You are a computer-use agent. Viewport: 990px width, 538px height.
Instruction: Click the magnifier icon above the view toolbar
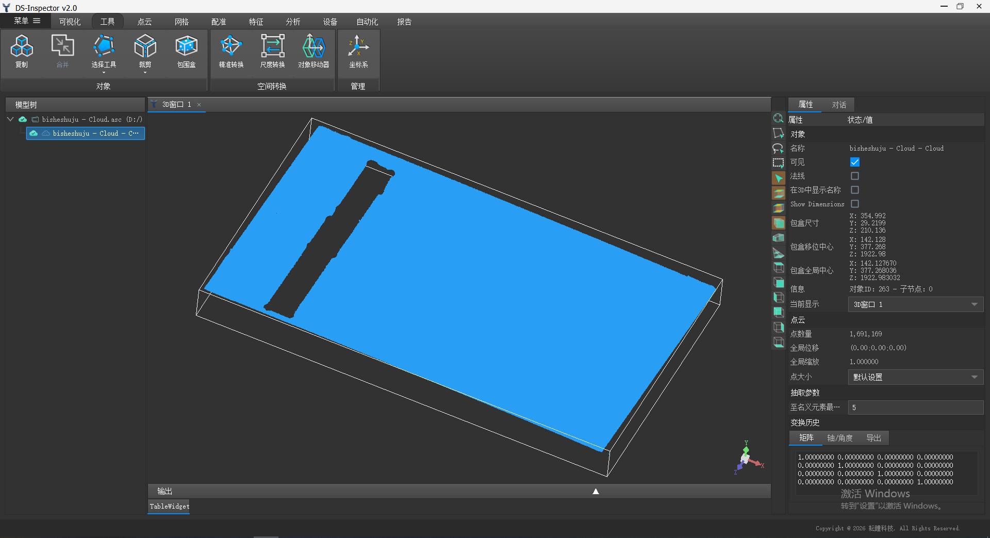point(778,118)
